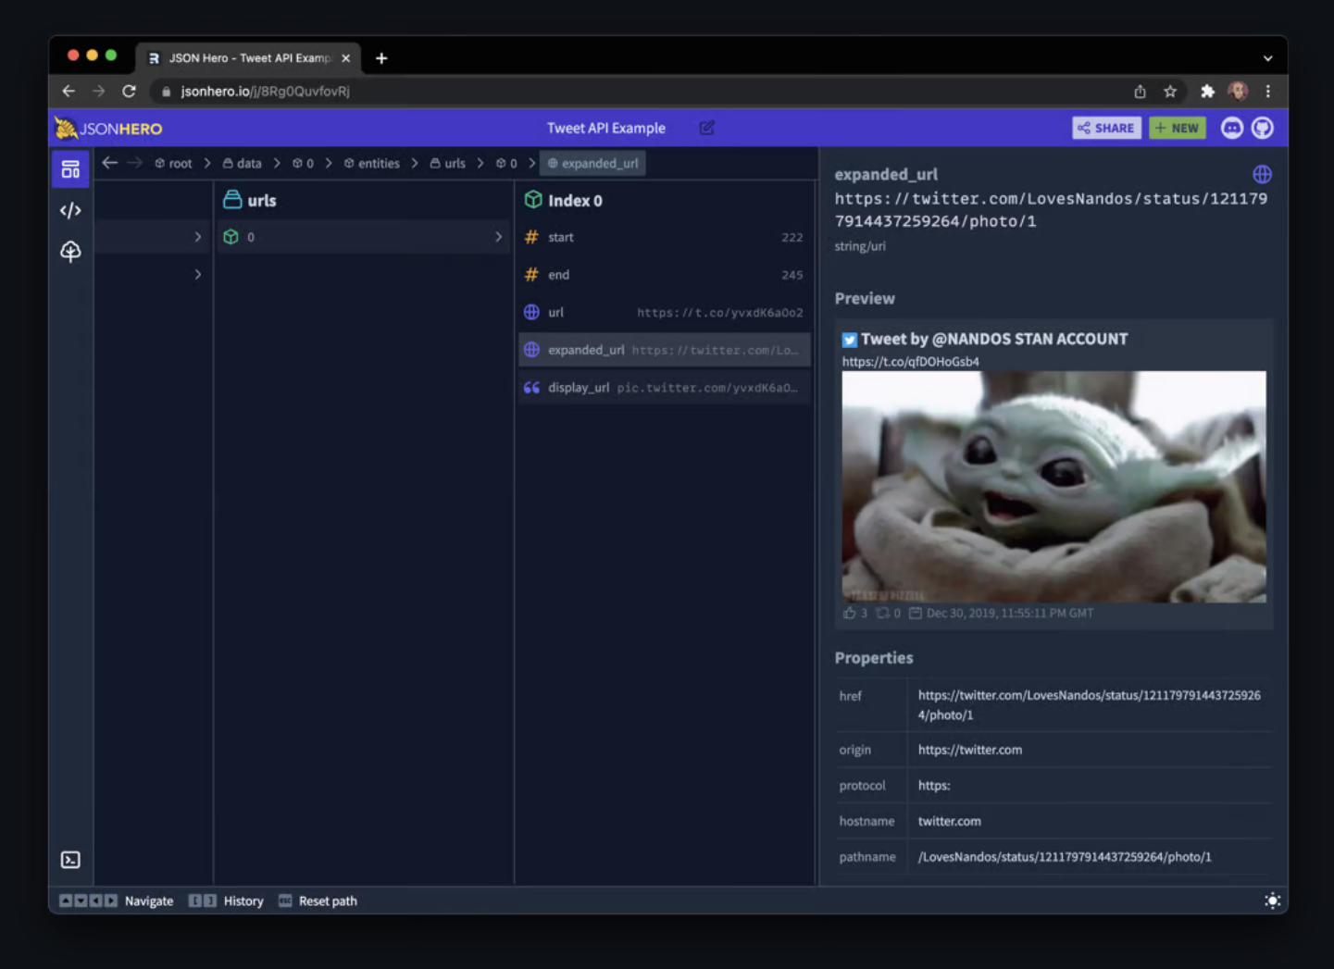Viewport: 1334px width, 969px height.
Task: Expand second chevron in leftmost column
Action: (197, 274)
